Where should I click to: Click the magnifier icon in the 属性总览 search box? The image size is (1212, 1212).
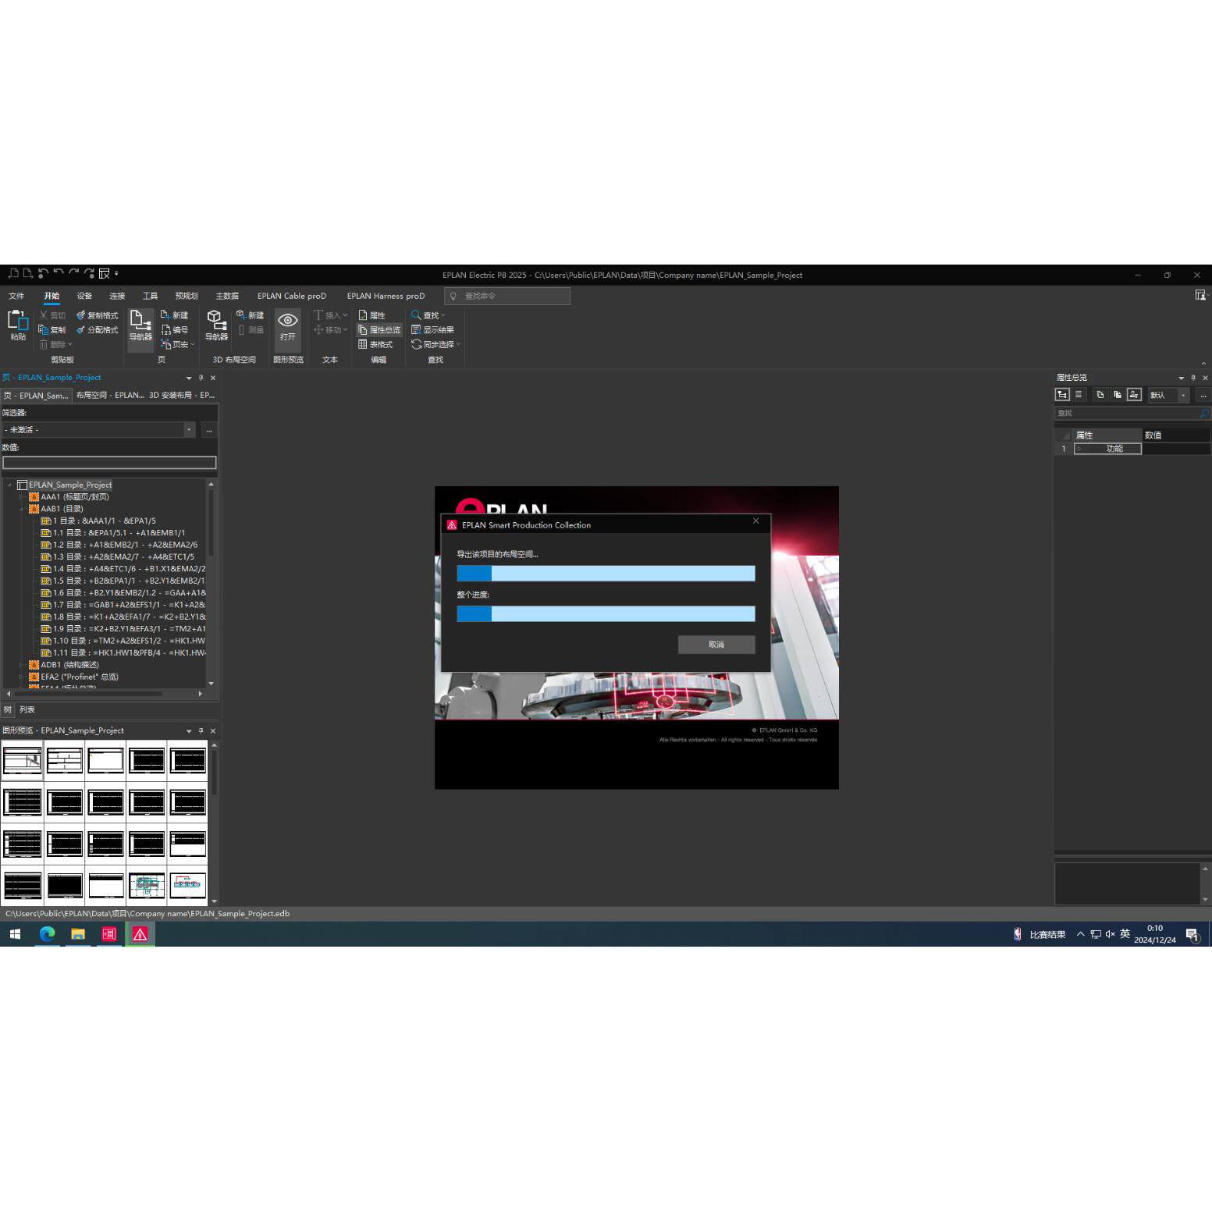[1204, 413]
